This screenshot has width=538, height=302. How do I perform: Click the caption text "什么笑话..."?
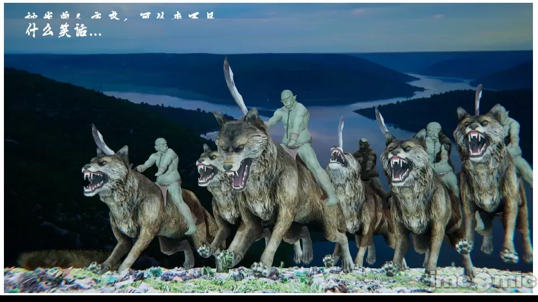click(64, 30)
